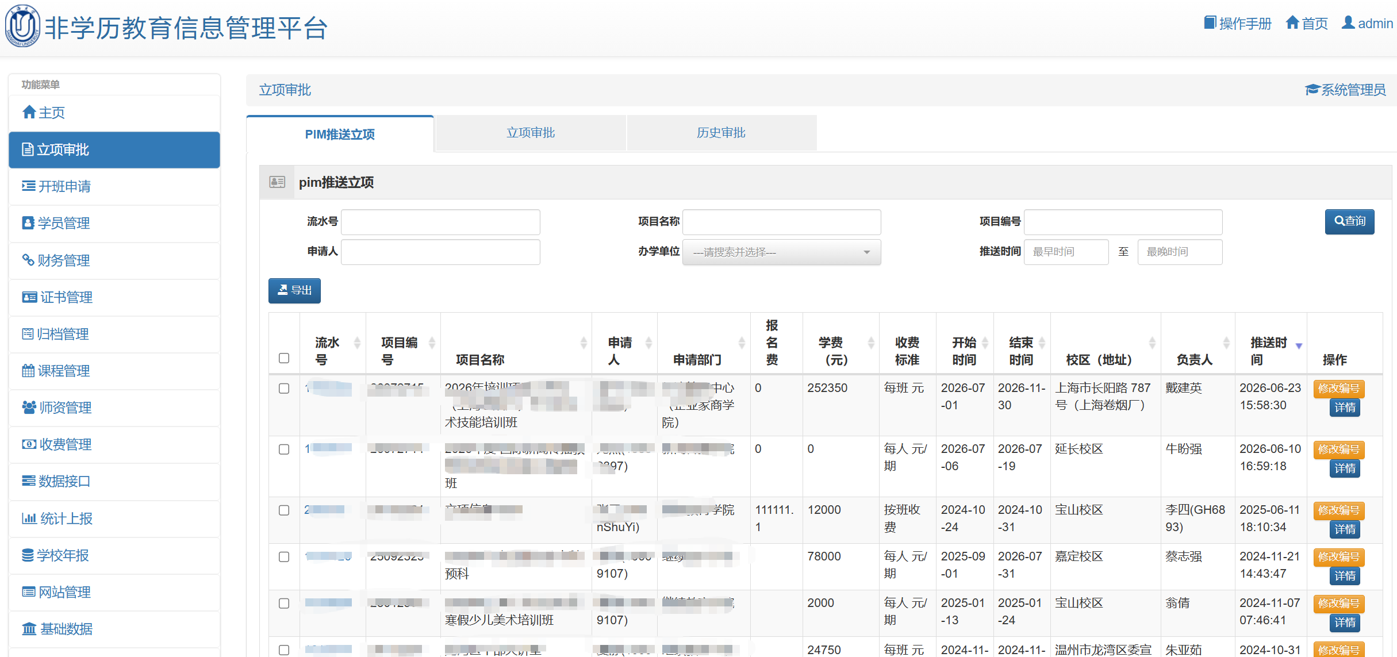Select the PIM推送立项 tab
Image resolution: width=1397 pixels, height=657 pixels.
click(x=340, y=134)
